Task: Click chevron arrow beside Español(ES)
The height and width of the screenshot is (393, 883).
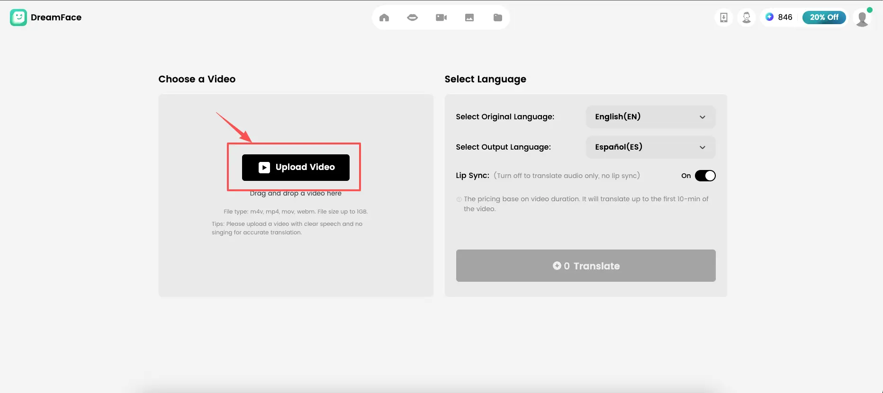Action: click(703, 148)
